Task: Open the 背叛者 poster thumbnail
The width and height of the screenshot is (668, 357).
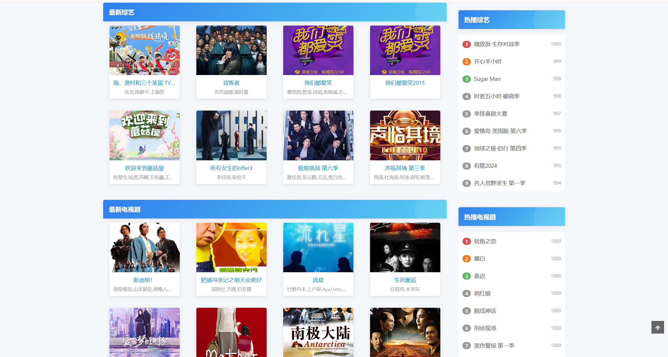Action: 231,50
